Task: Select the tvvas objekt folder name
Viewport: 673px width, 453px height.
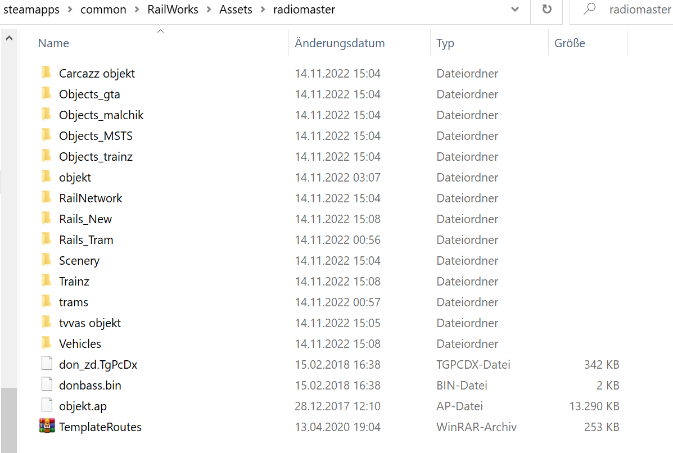Action: click(90, 323)
